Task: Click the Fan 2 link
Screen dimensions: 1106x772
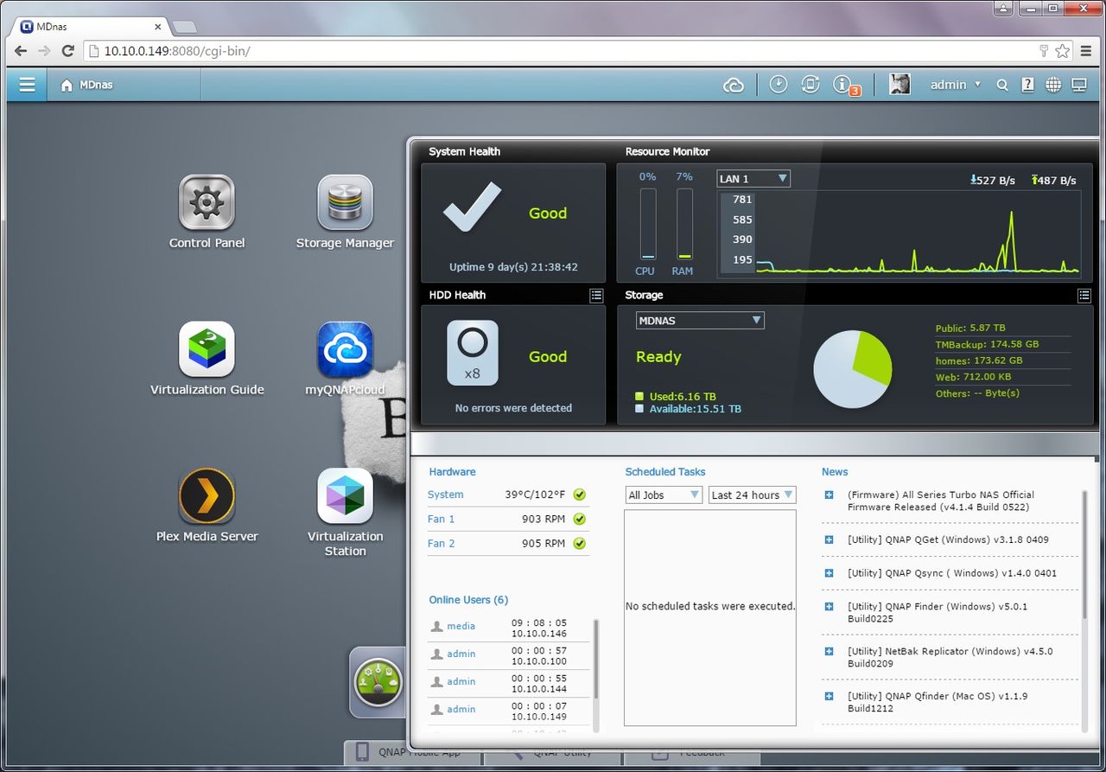Action: tap(441, 543)
